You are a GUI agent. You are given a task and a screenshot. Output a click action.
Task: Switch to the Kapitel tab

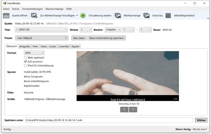75,47
